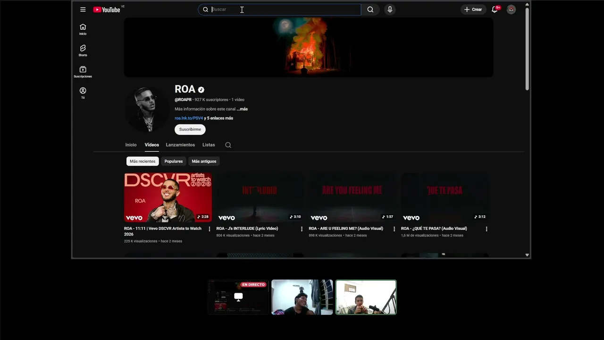Open Suscripciones in the sidebar
Screen dimensions: 604x340
click(x=83, y=72)
